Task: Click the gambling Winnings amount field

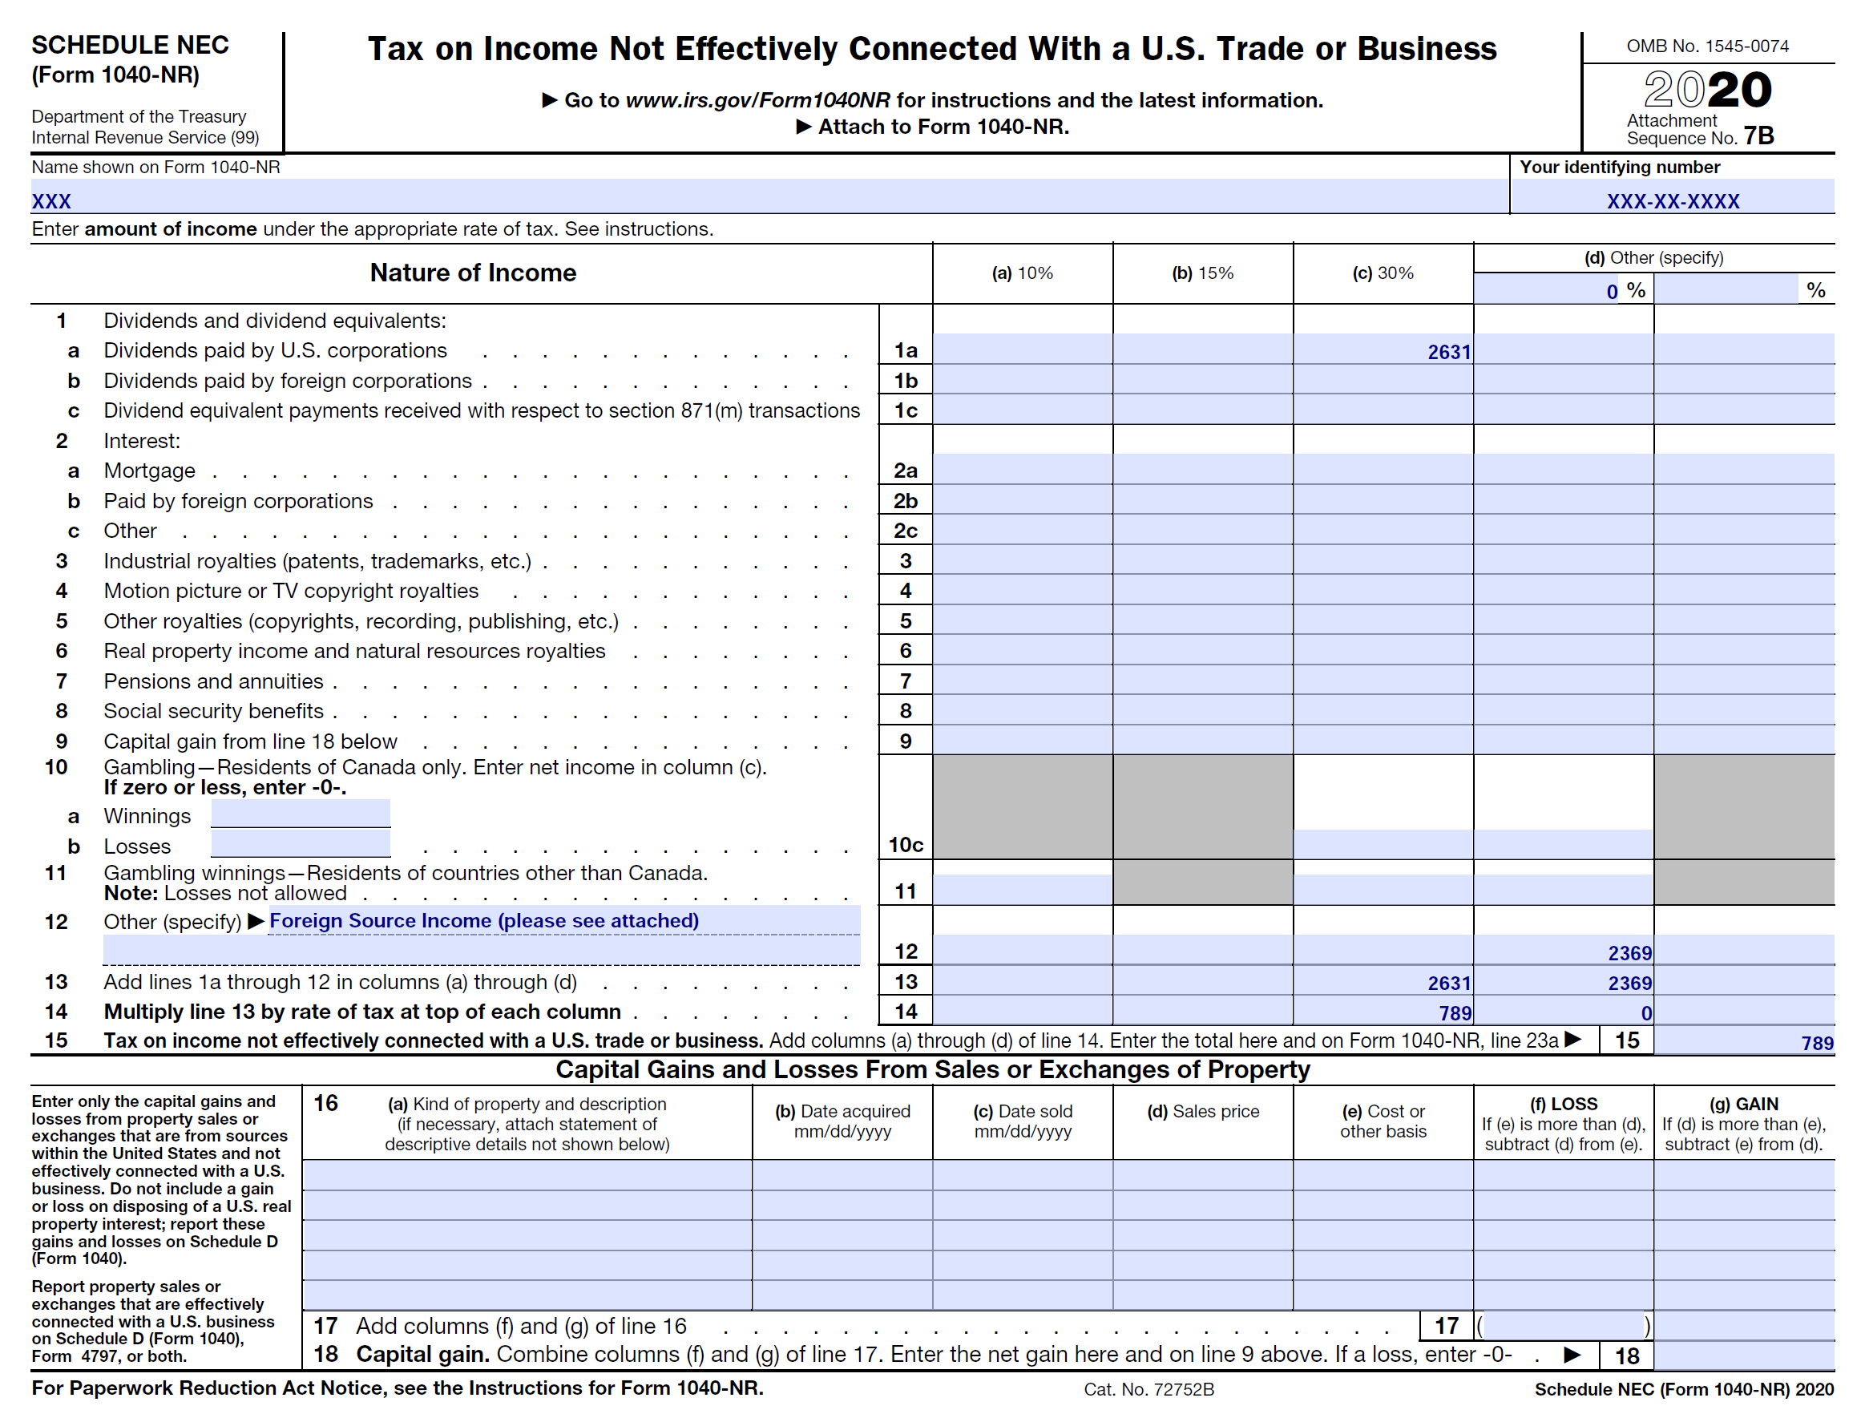Action: click(301, 814)
